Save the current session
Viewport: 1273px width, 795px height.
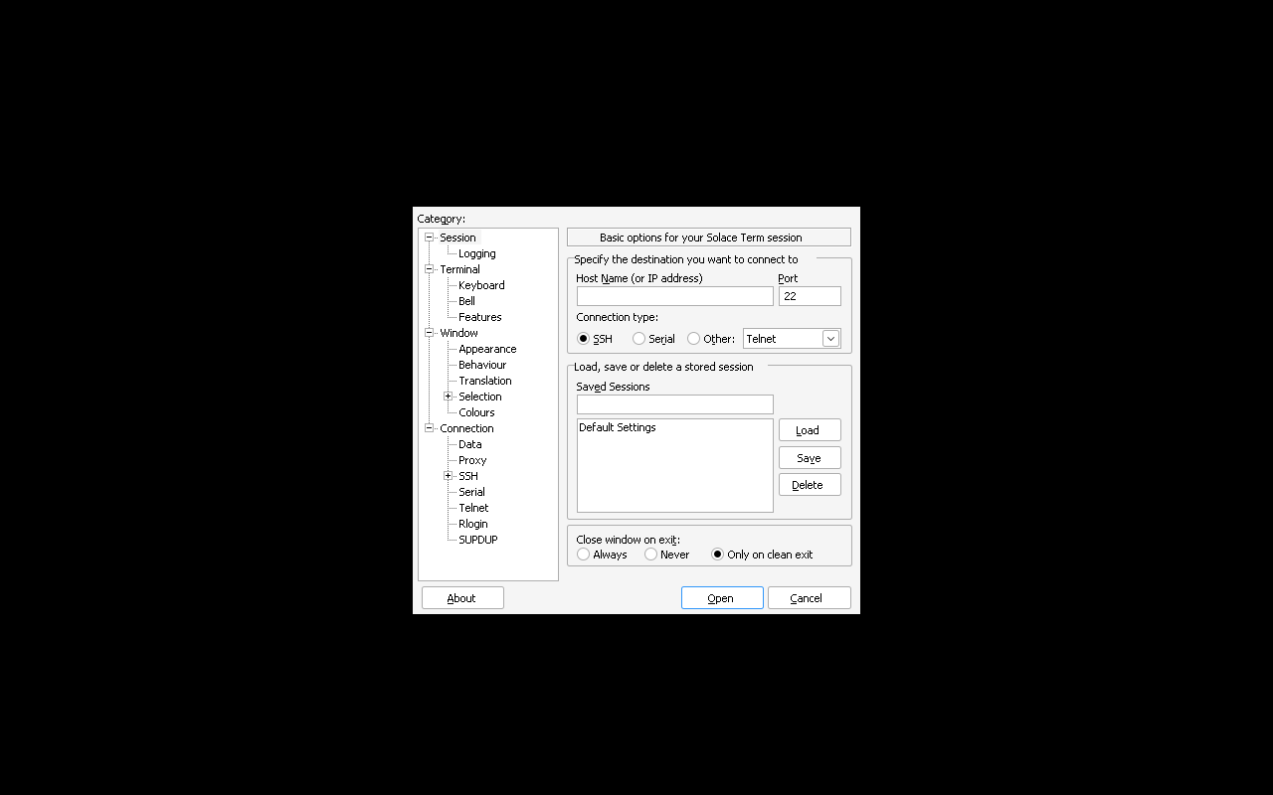pyautogui.click(x=810, y=458)
